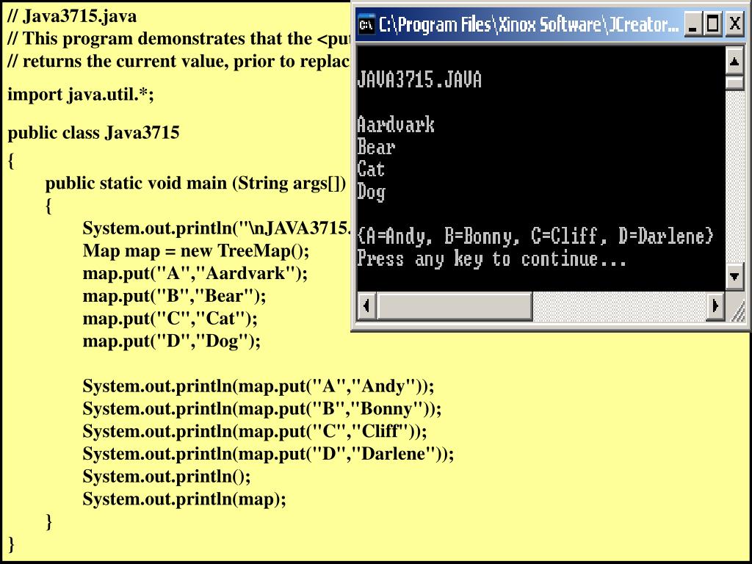Minimize the JCreator console window
This screenshot has height=564, width=752.
692,23
